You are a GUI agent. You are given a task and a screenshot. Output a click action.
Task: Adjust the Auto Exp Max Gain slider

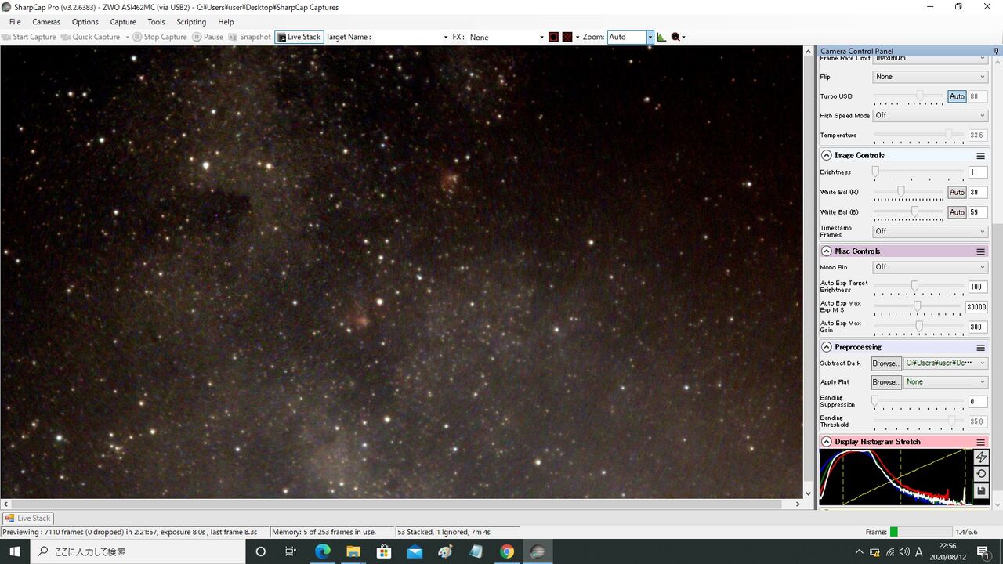pos(919,327)
